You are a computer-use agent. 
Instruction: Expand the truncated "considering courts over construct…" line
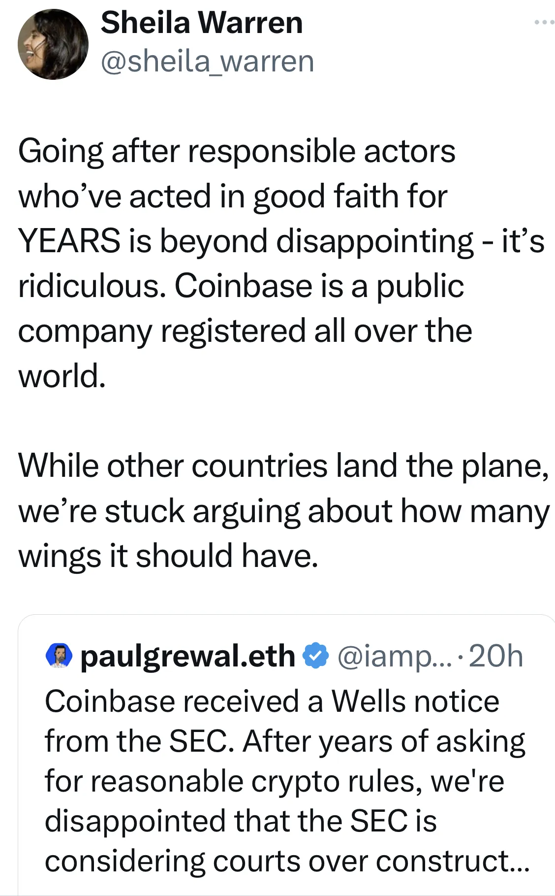click(x=287, y=861)
